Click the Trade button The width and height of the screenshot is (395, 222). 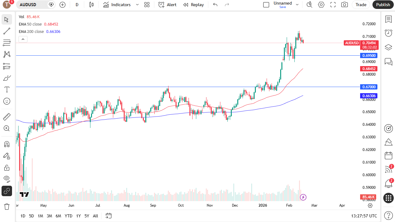point(361,5)
